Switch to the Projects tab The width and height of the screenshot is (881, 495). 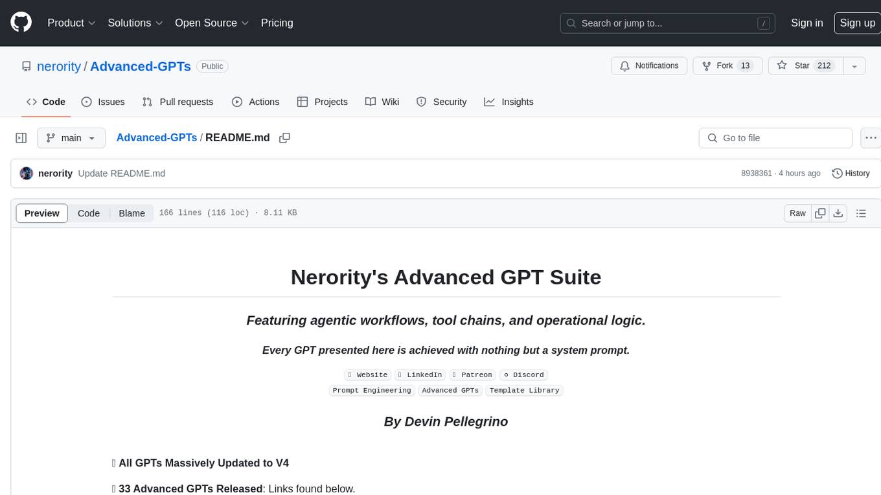[x=322, y=102]
